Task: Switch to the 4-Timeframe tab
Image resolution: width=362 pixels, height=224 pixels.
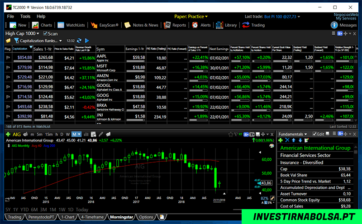Action: (x=92, y=217)
